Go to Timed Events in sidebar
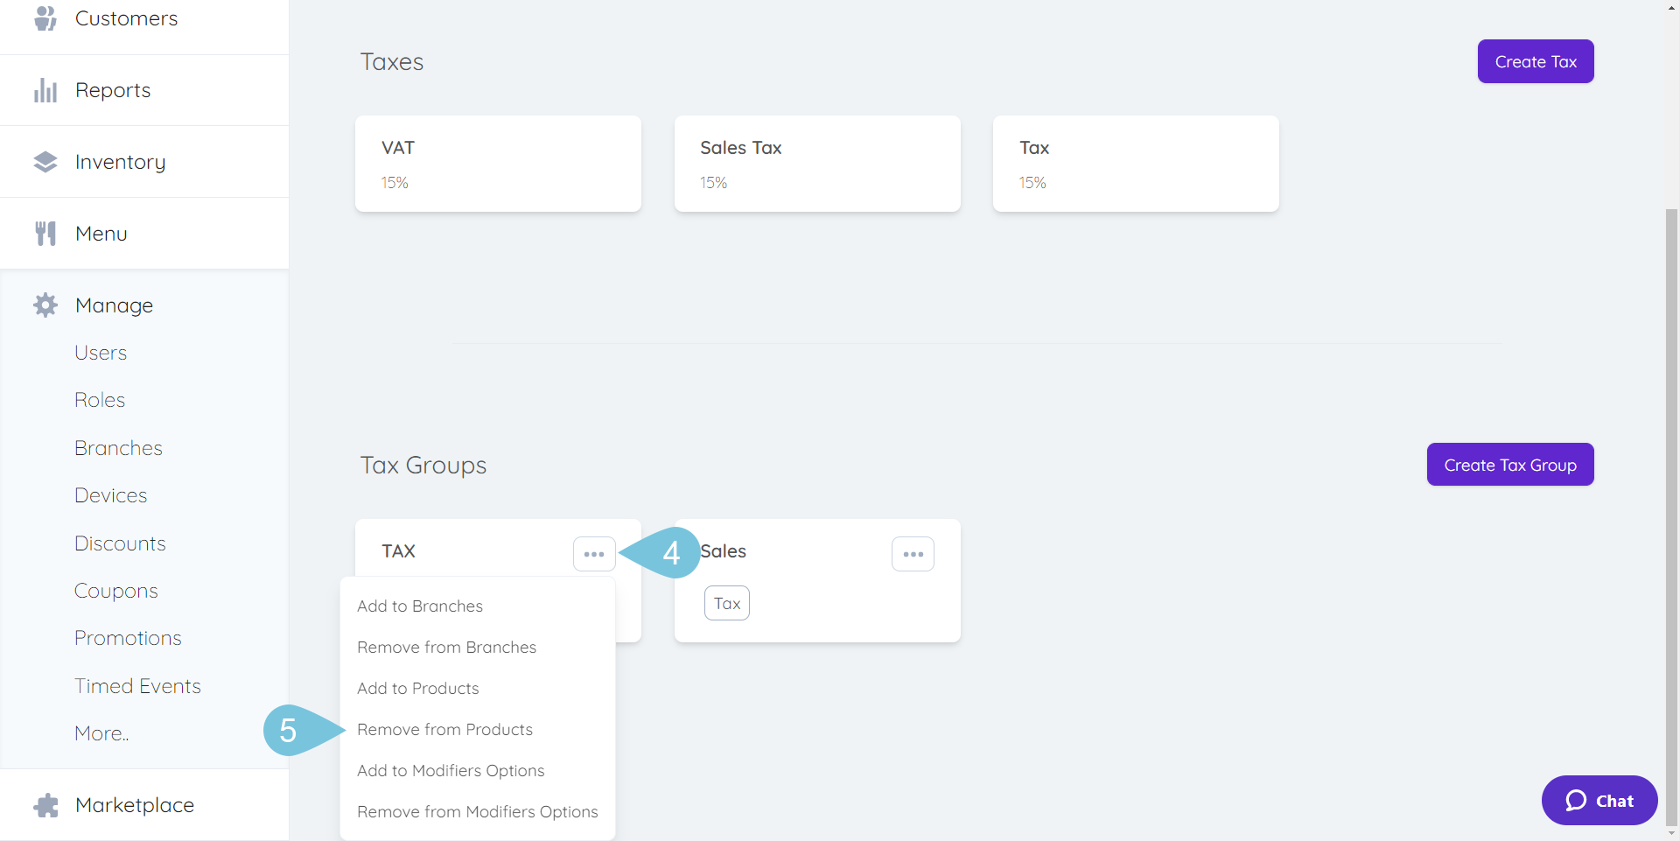 [137, 686]
